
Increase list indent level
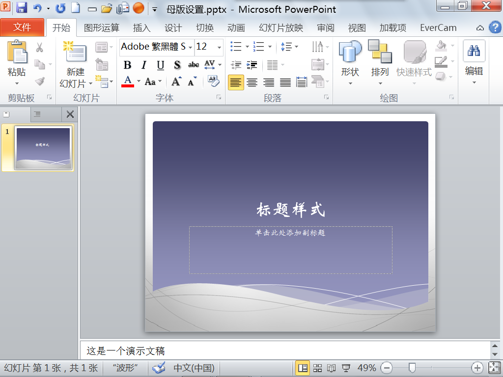(252, 65)
